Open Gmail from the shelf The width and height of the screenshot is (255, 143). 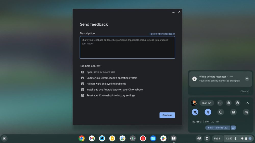(92, 138)
